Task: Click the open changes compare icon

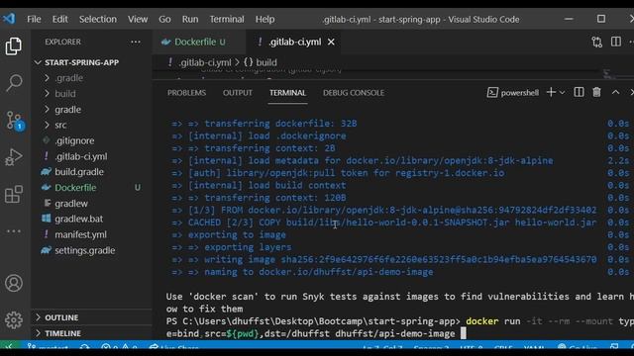Action: (596, 42)
